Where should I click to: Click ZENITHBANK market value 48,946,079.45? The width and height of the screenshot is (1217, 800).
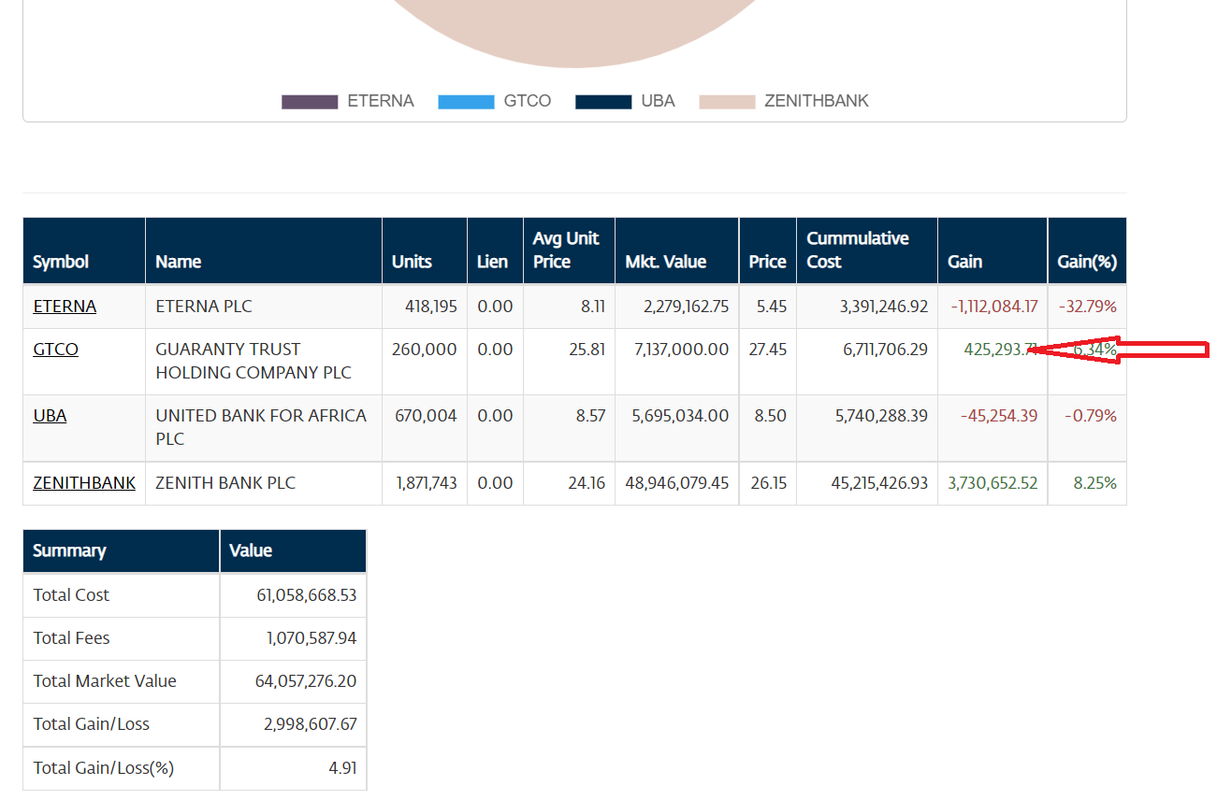tap(677, 483)
